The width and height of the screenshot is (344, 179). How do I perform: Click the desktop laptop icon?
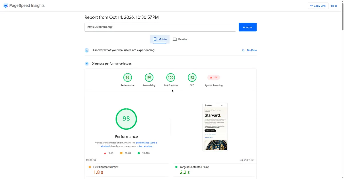pyautogui.click(x=175, y=39)
